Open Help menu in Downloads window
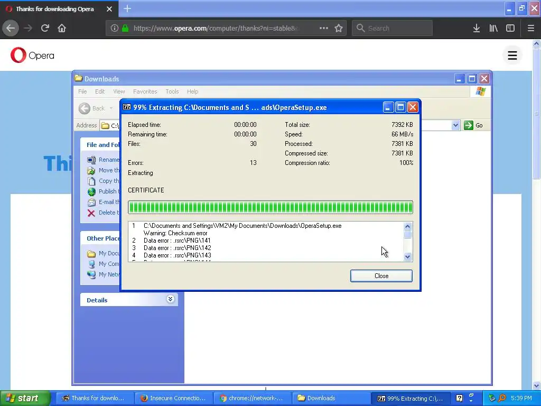541x406 pixels. (192, 91)
